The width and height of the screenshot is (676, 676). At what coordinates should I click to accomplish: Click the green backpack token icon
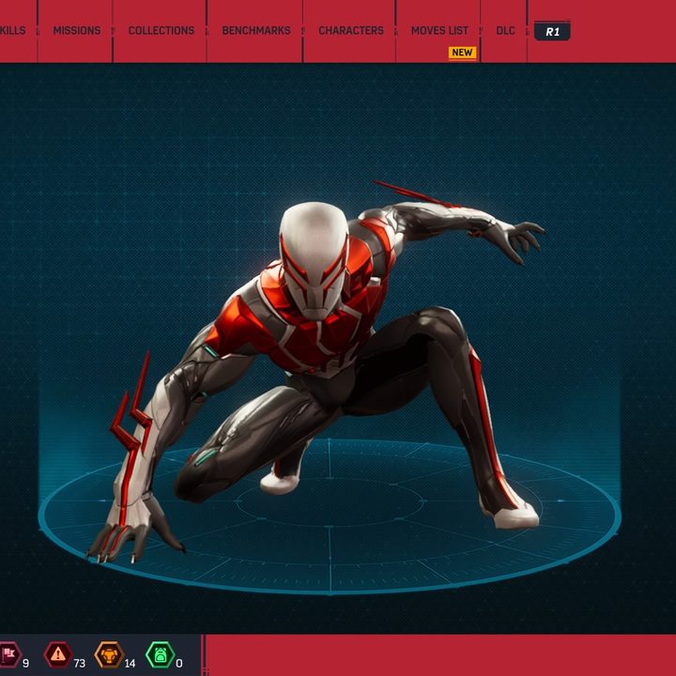click(161, 654)
